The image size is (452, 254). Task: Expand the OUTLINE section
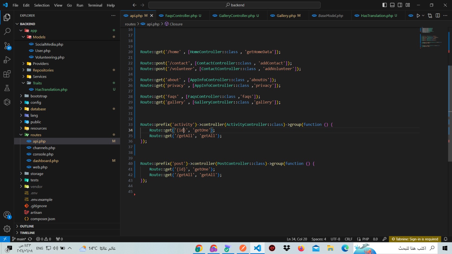[x=27, y=226]
